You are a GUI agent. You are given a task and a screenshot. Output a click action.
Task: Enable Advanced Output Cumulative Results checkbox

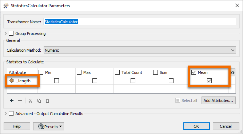pyautogui.click(x=11, y=114)
